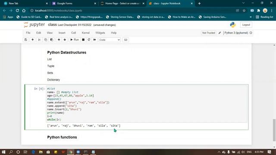This screenshot has width=276, height=155.
Task: Insert cell below with plus icon
Action: [33, 40]
